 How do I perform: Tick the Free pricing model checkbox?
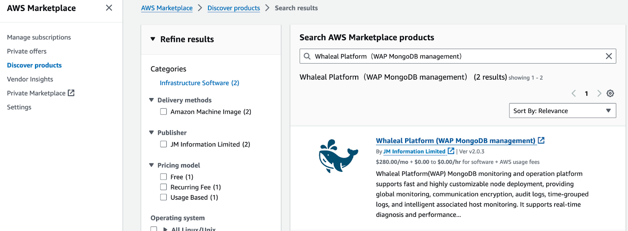point(164,177)
